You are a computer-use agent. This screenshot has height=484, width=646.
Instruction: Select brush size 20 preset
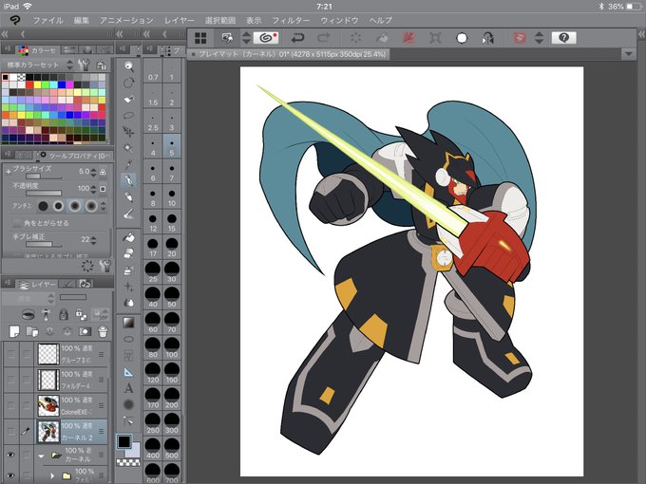coord(172,248)
